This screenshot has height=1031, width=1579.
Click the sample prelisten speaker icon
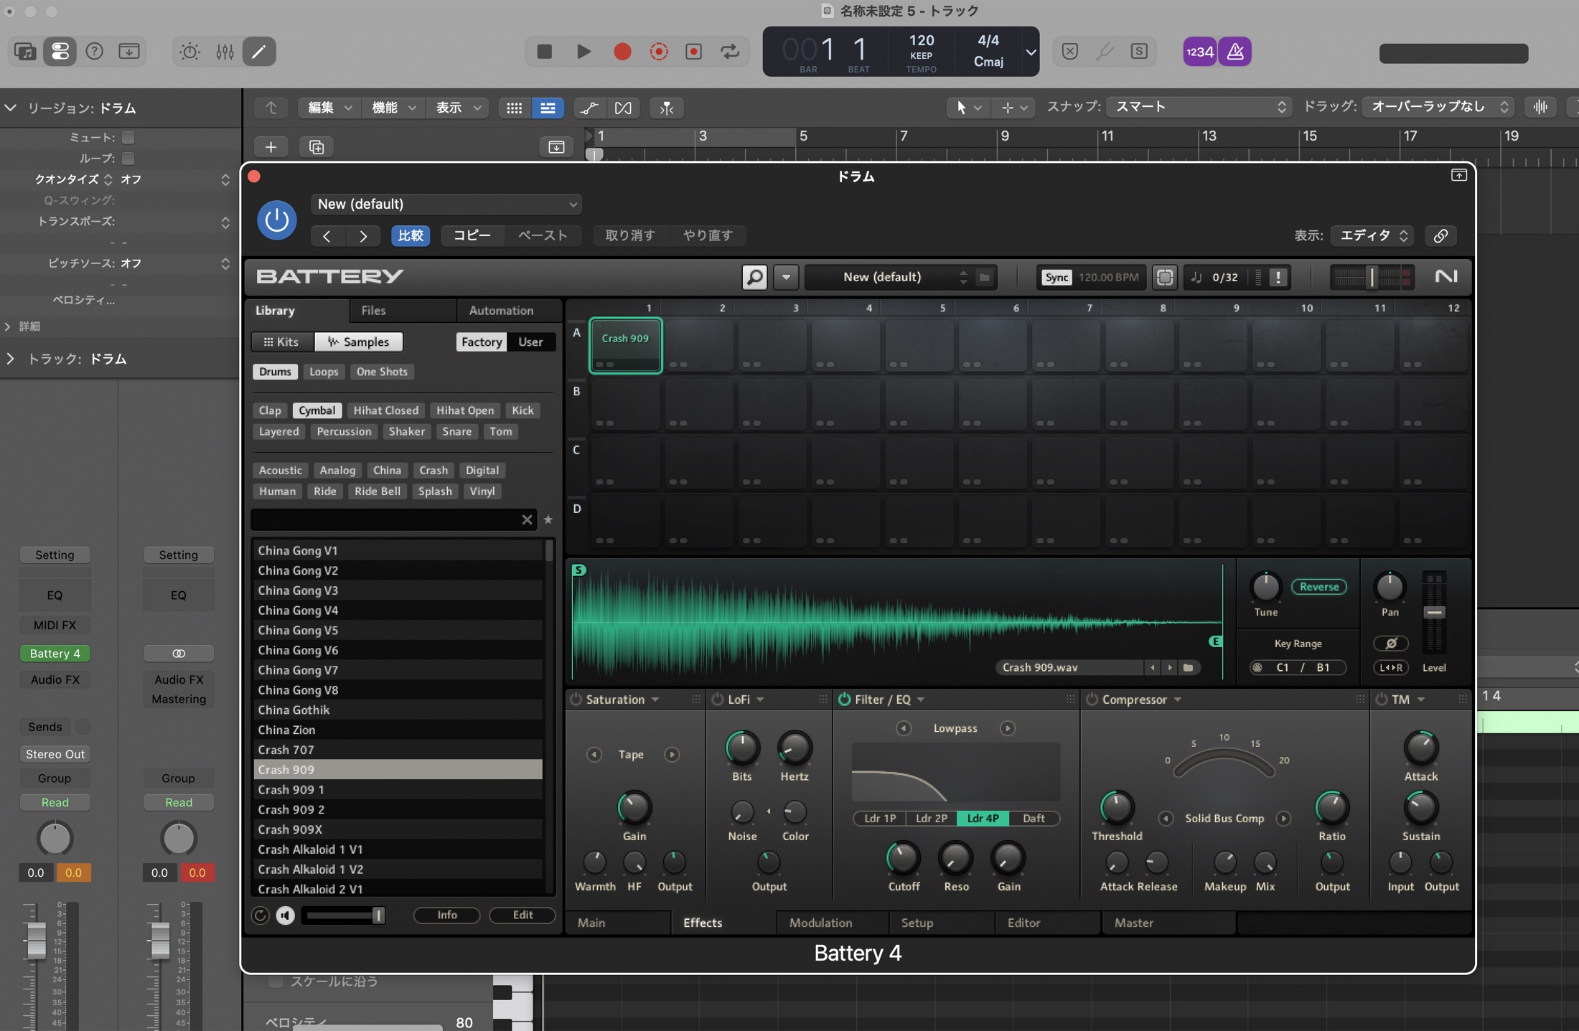(285, 915)
